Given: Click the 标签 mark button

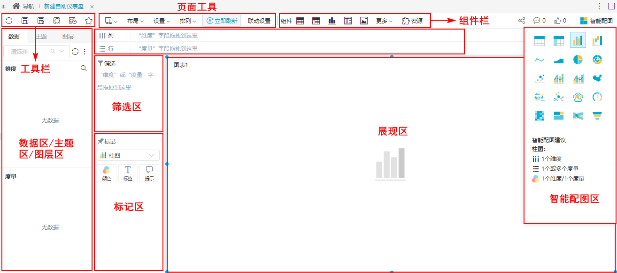Looking at the screenshot, I should point(128,173).
